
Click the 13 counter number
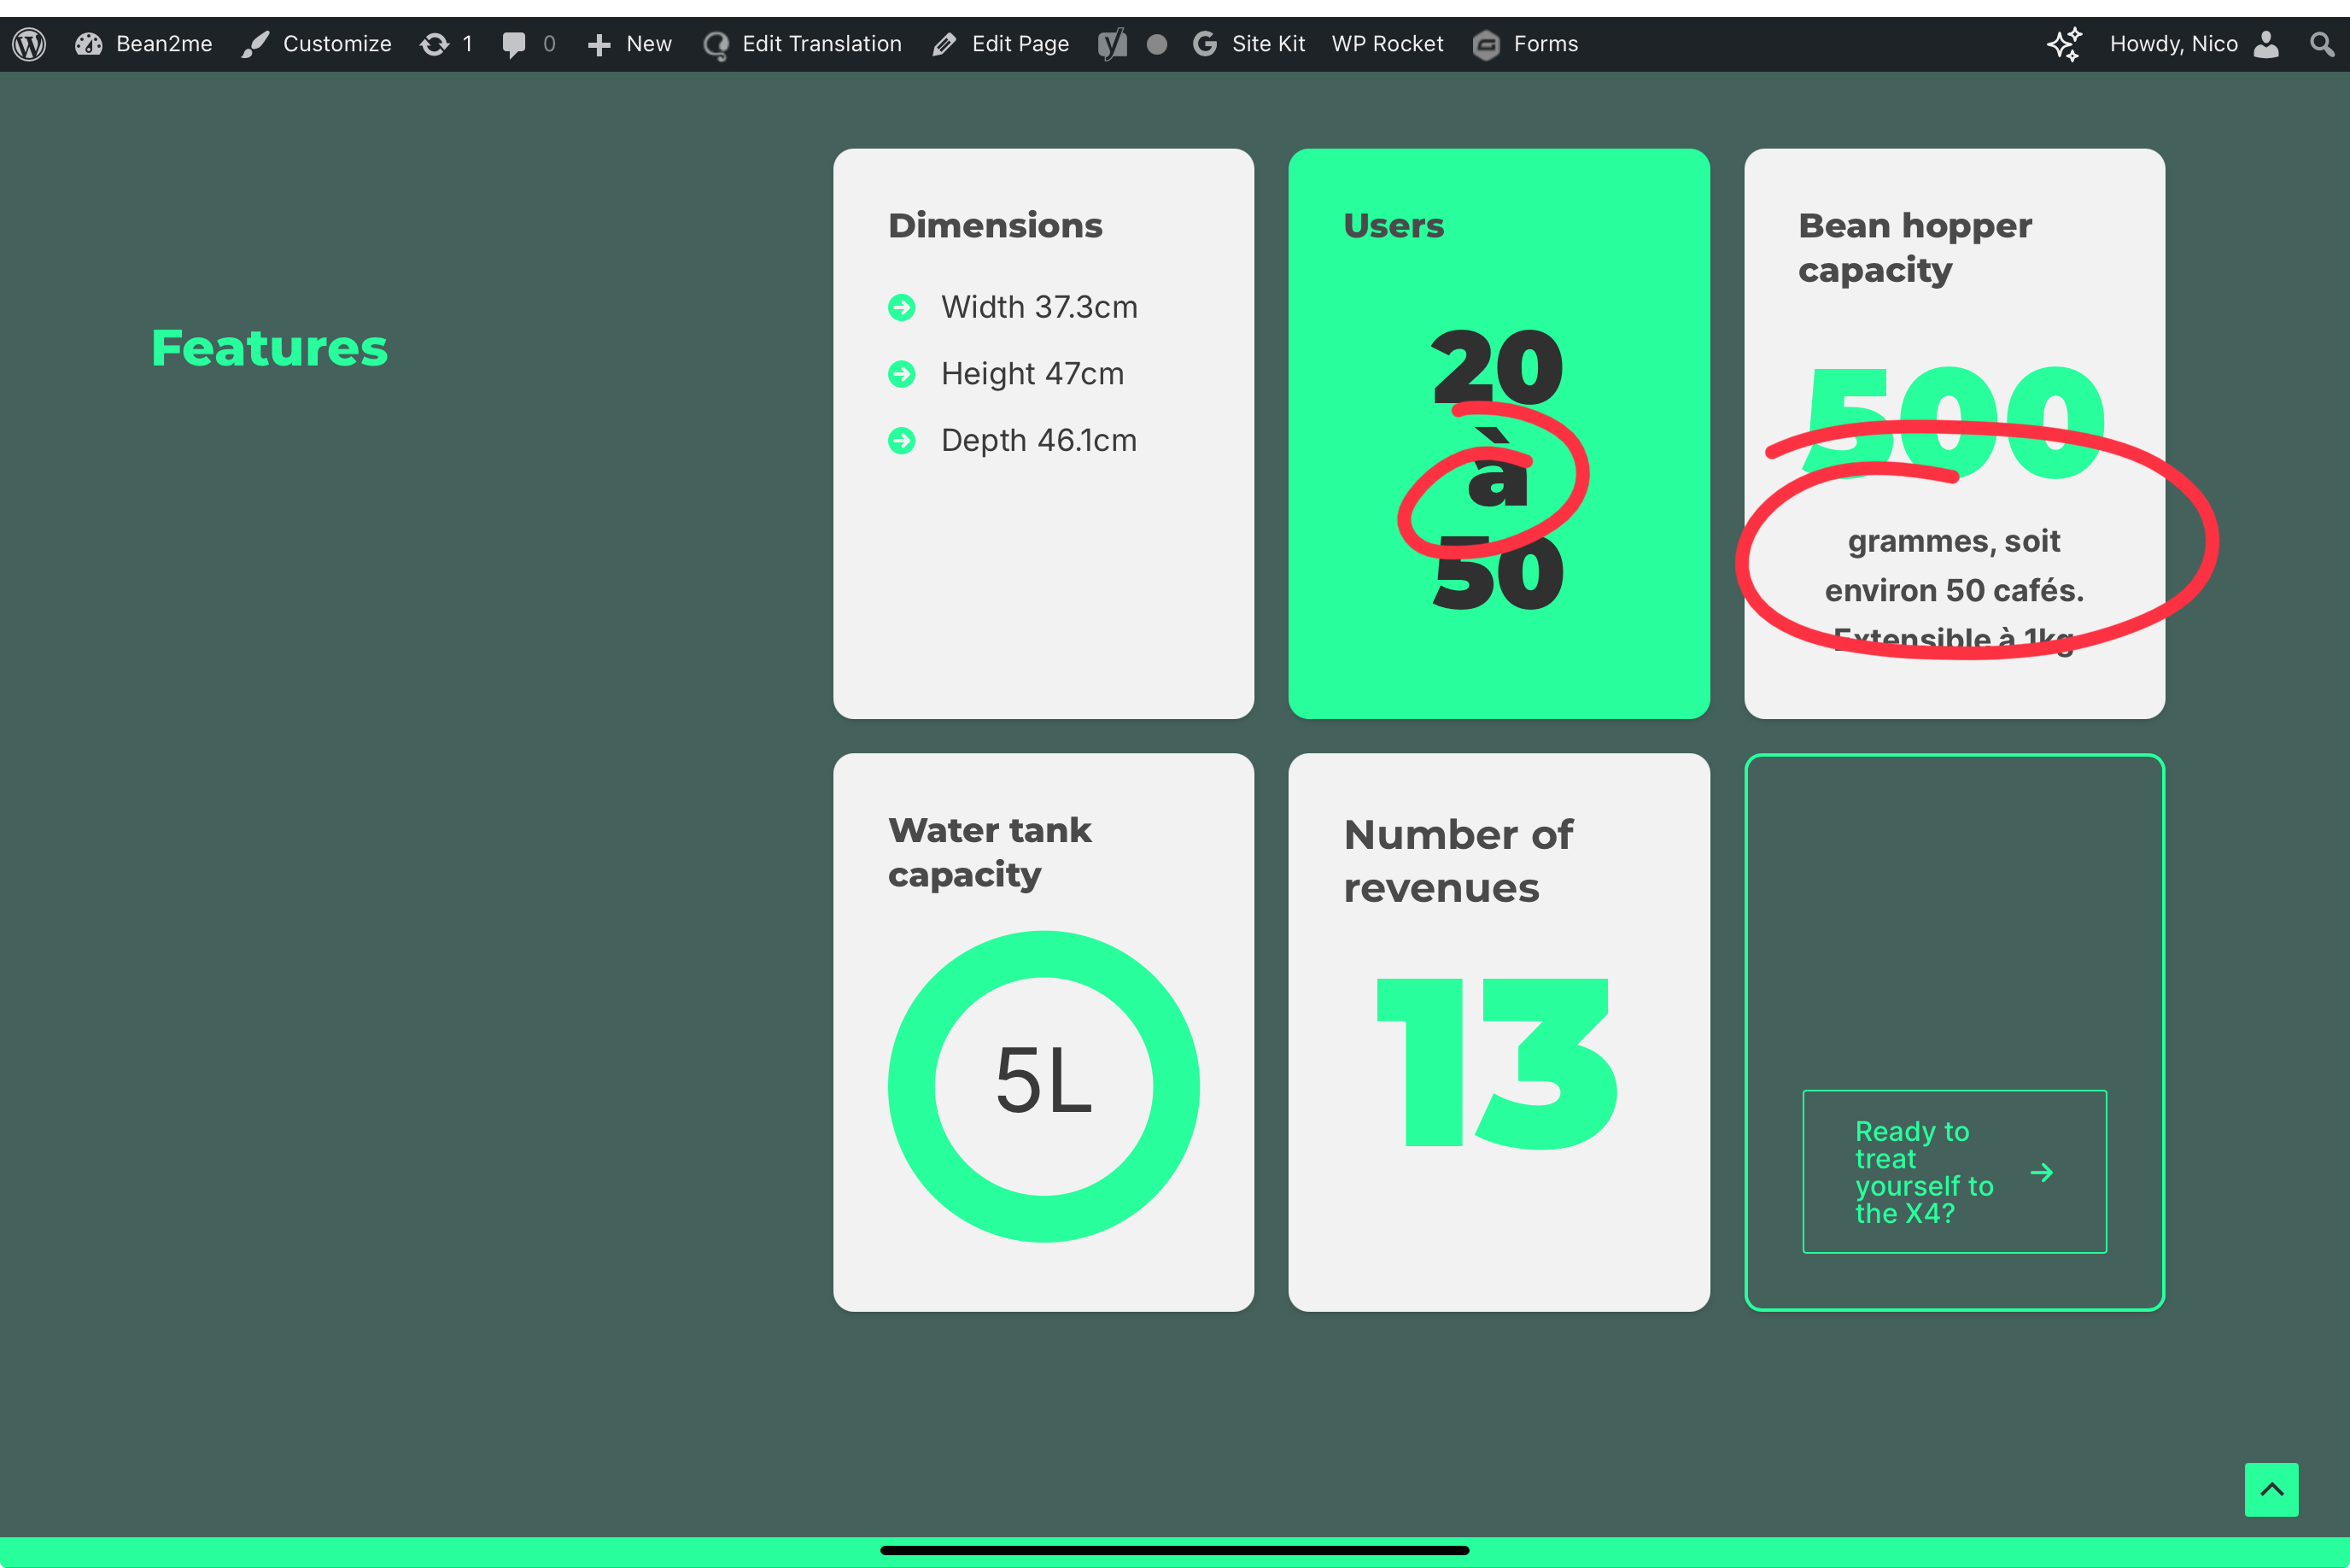click(1496, 1063)
